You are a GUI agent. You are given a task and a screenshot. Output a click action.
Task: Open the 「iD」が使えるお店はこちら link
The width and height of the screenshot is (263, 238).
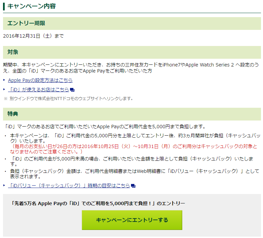click(x=39, y=90)
